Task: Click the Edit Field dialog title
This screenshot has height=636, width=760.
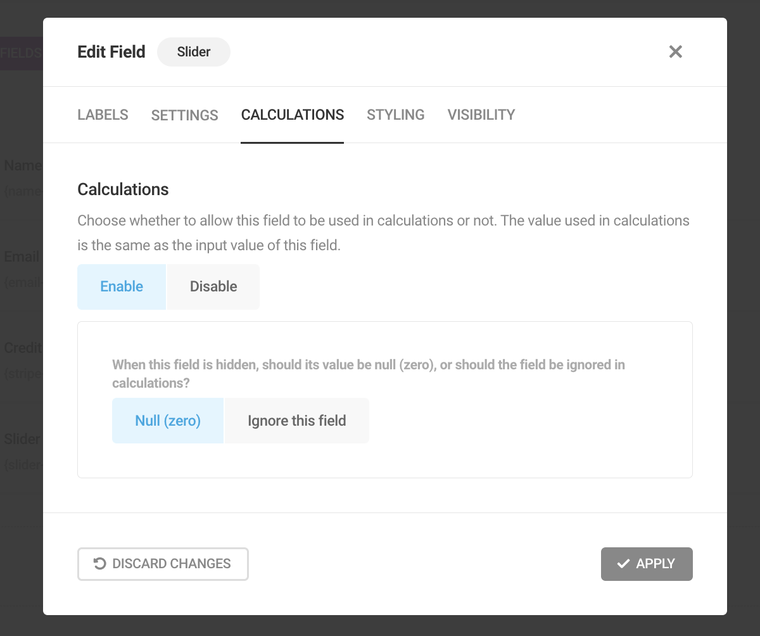Action: [111, 52]
